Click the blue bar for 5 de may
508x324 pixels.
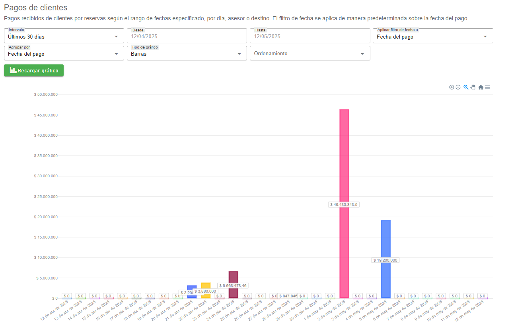385,239
